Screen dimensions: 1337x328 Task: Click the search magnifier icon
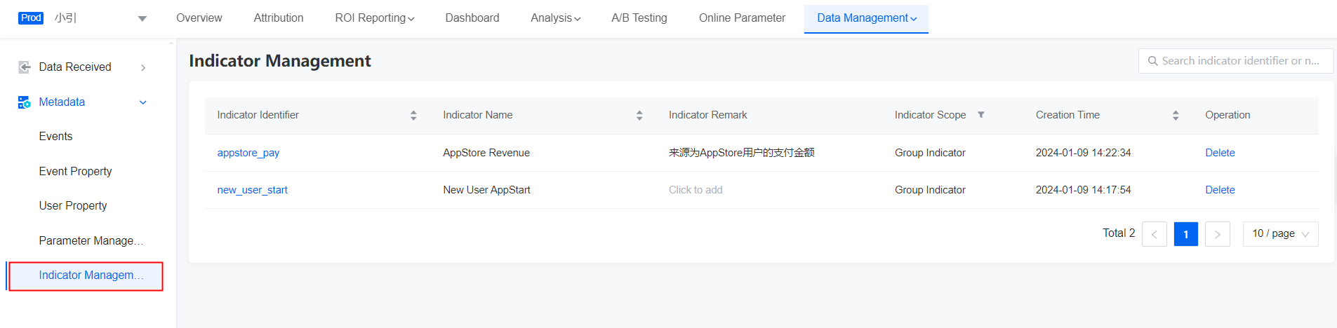1152,61
